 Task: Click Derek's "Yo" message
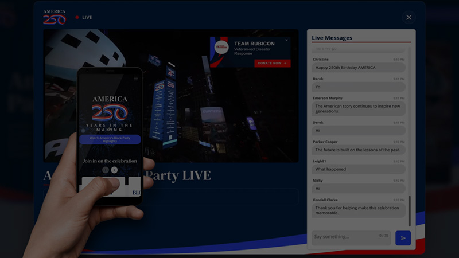pyautogui.click(x=359, y=87)
